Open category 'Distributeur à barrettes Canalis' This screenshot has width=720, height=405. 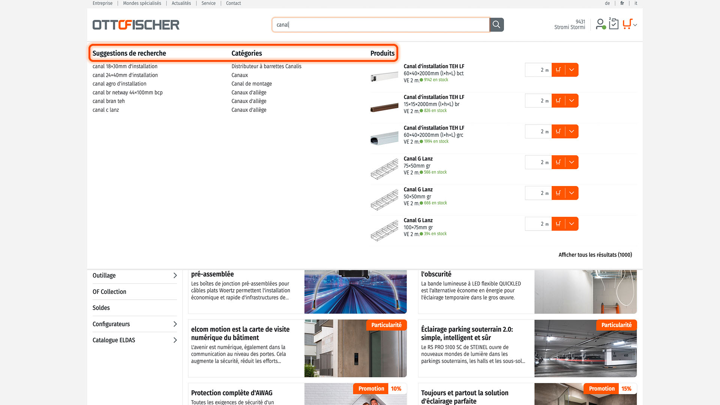(266, 66)
